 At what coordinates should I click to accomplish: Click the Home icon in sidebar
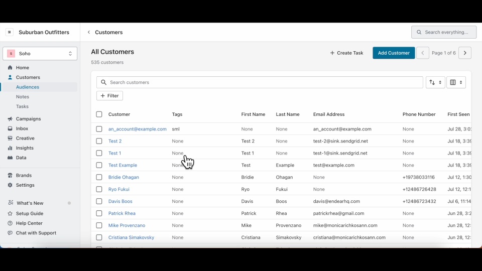(10, 68)
